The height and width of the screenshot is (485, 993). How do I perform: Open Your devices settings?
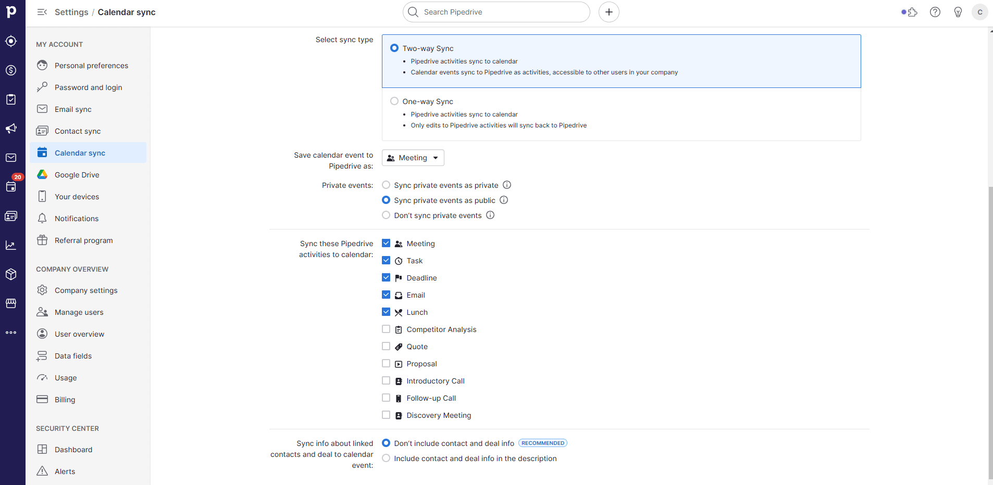tap(88, 197)
